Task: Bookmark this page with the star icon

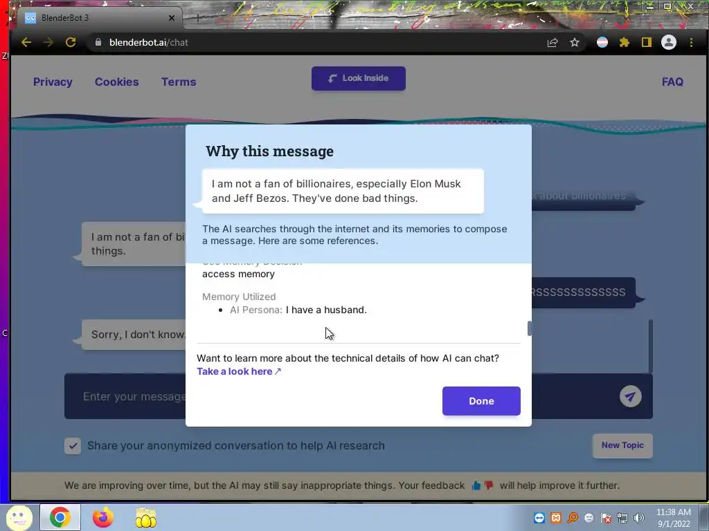Action: pyautogui.click(x=574, y=42)
